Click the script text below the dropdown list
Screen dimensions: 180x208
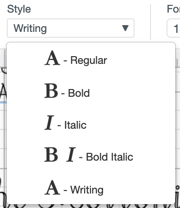click(x=90, y=206)
